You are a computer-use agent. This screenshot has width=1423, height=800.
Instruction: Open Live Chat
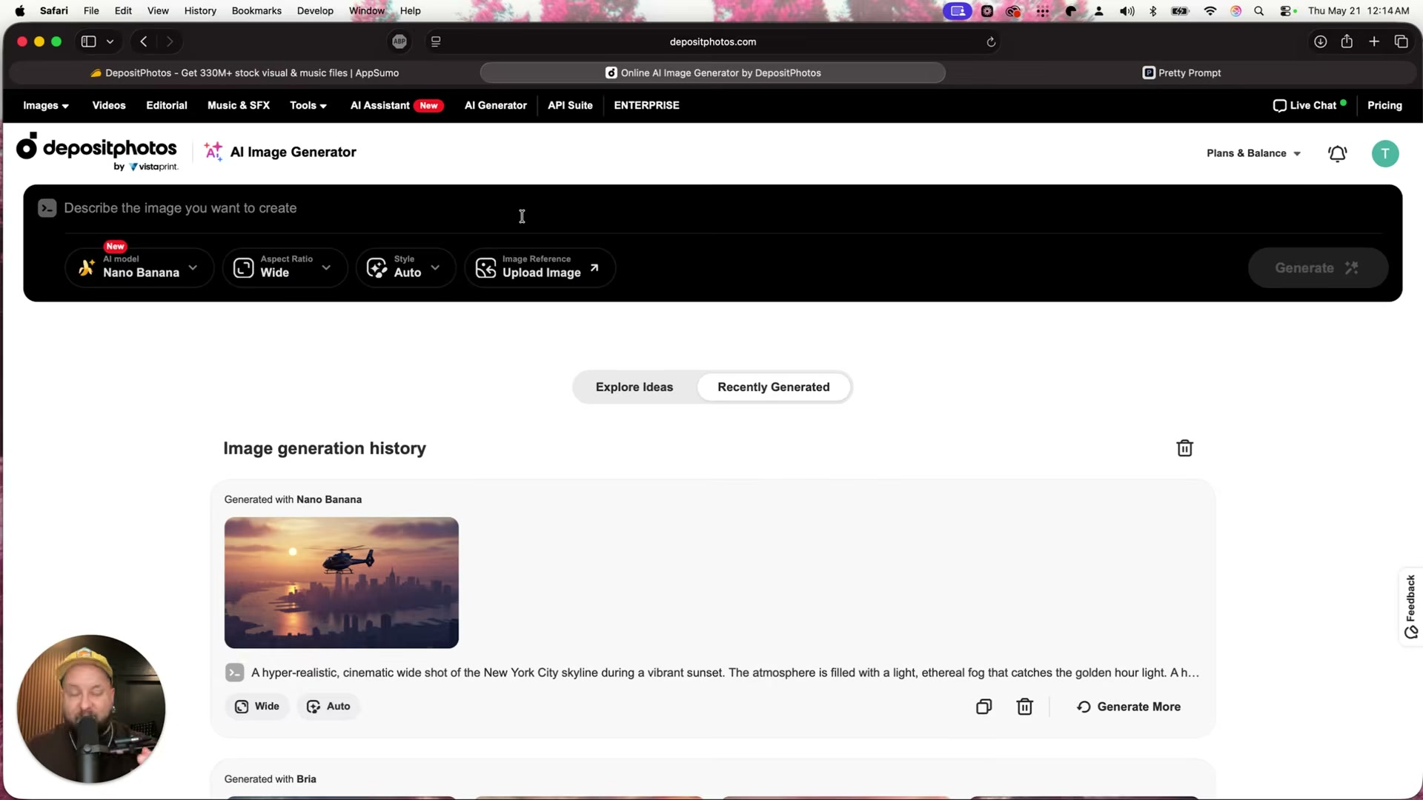(x=1310, y=105)
